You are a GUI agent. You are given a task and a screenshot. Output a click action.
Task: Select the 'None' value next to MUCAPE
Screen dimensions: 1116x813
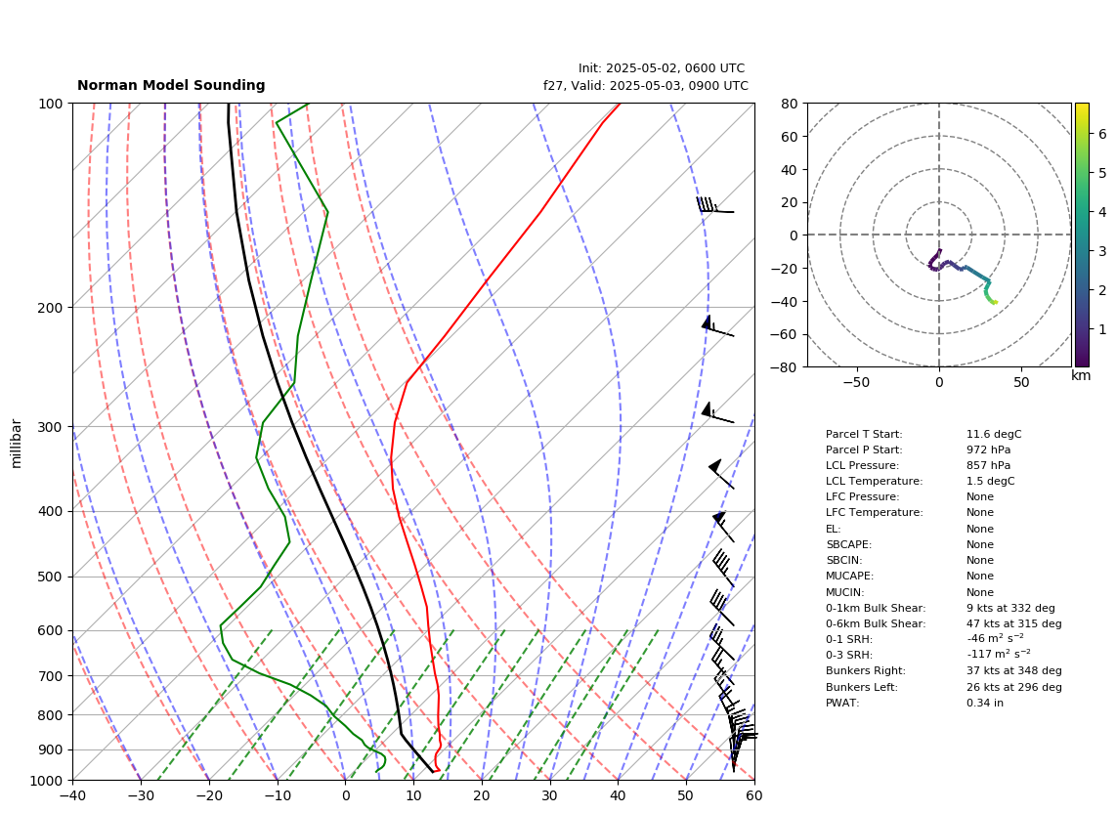(980, 576)
